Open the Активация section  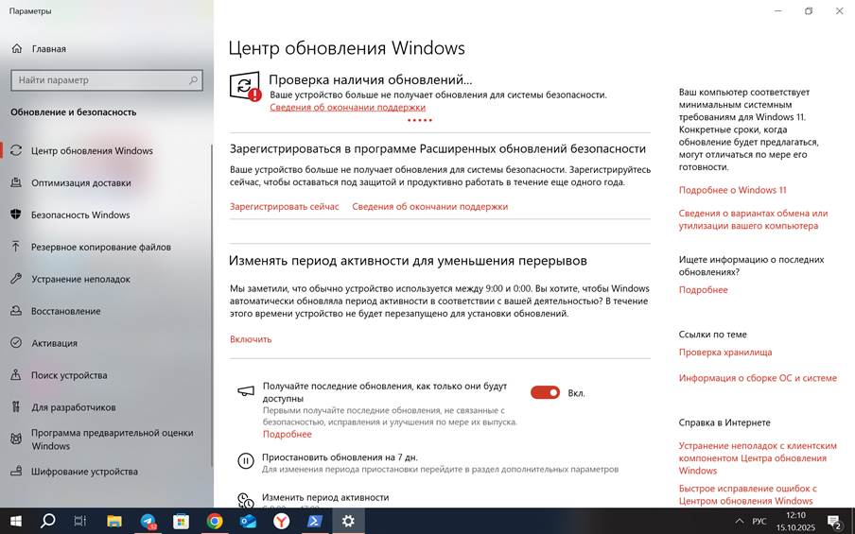(54, 344)
